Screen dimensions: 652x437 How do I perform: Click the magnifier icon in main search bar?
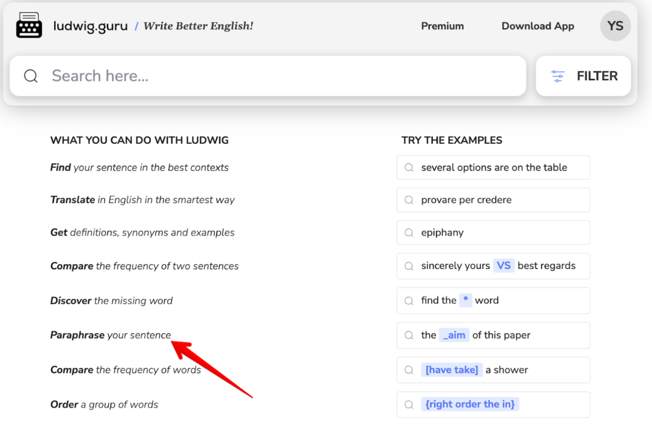31,76
